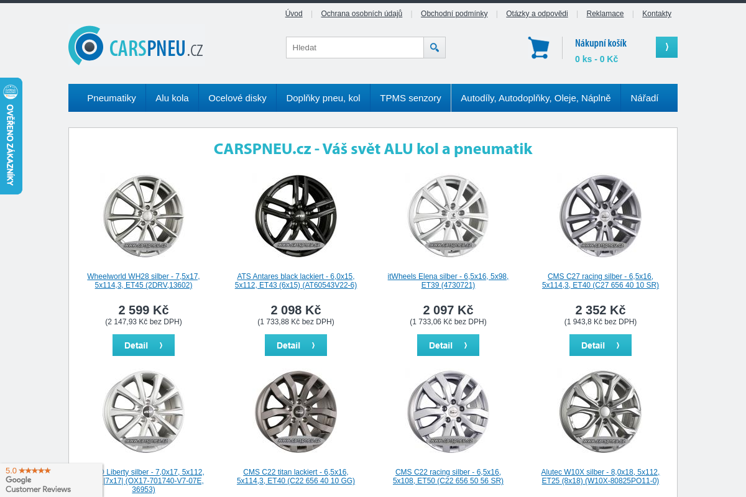This screenshot has height=497, width=746.
Task: Click the CARSPNEU.cz logo
Action: click(x=135, y=45)
